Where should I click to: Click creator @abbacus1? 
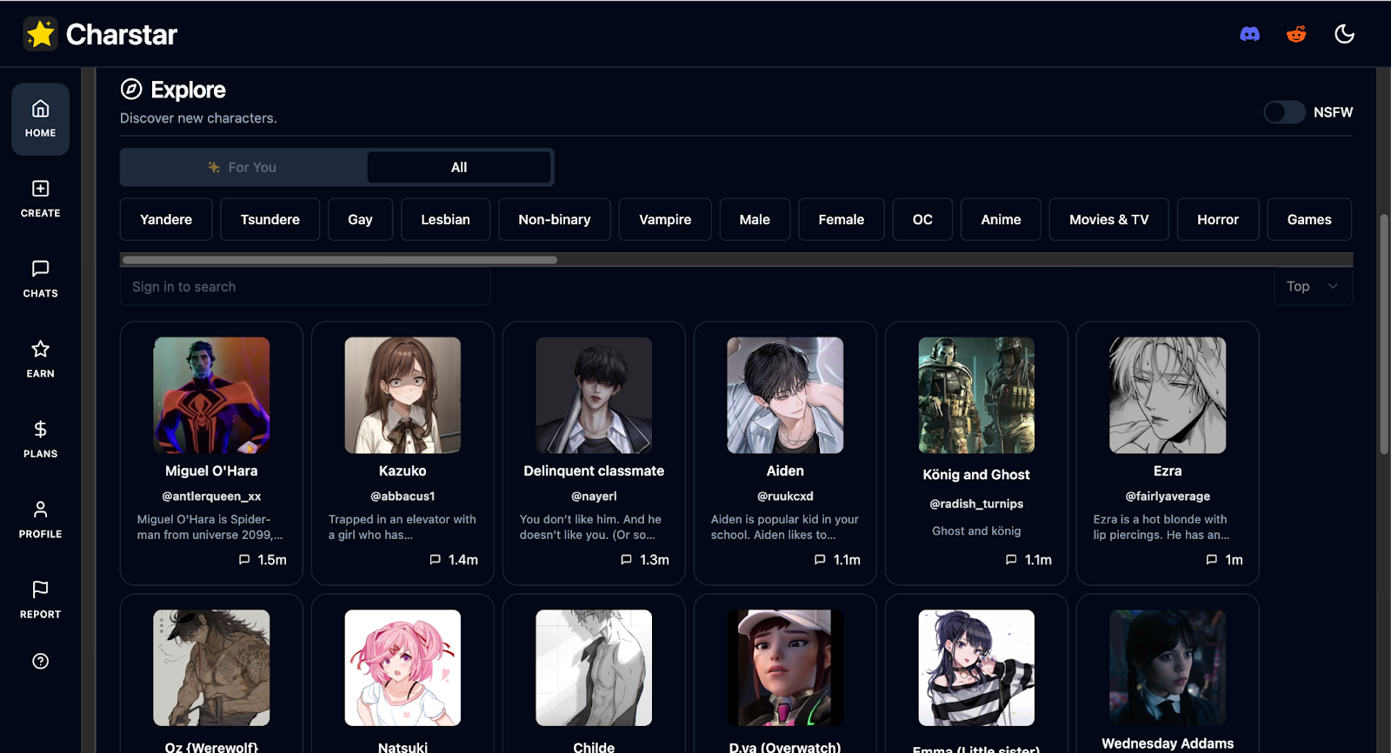click(403, 496)
